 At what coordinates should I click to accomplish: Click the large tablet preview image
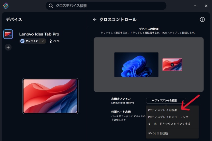[x=50, y=96]
